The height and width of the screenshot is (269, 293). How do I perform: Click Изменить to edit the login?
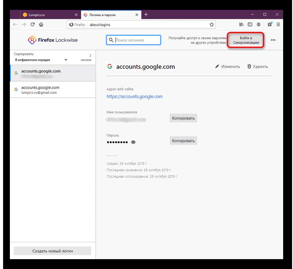pyautogui.click(x=227, y=67)
